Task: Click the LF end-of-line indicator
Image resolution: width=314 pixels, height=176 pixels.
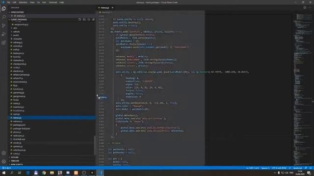Action: pyautogui.click(x=290, y=168)
